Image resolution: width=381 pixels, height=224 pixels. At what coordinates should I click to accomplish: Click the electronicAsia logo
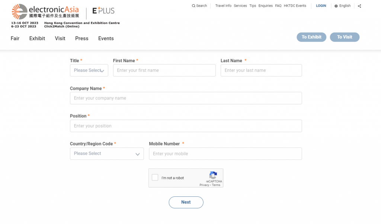tap(45, 11)
